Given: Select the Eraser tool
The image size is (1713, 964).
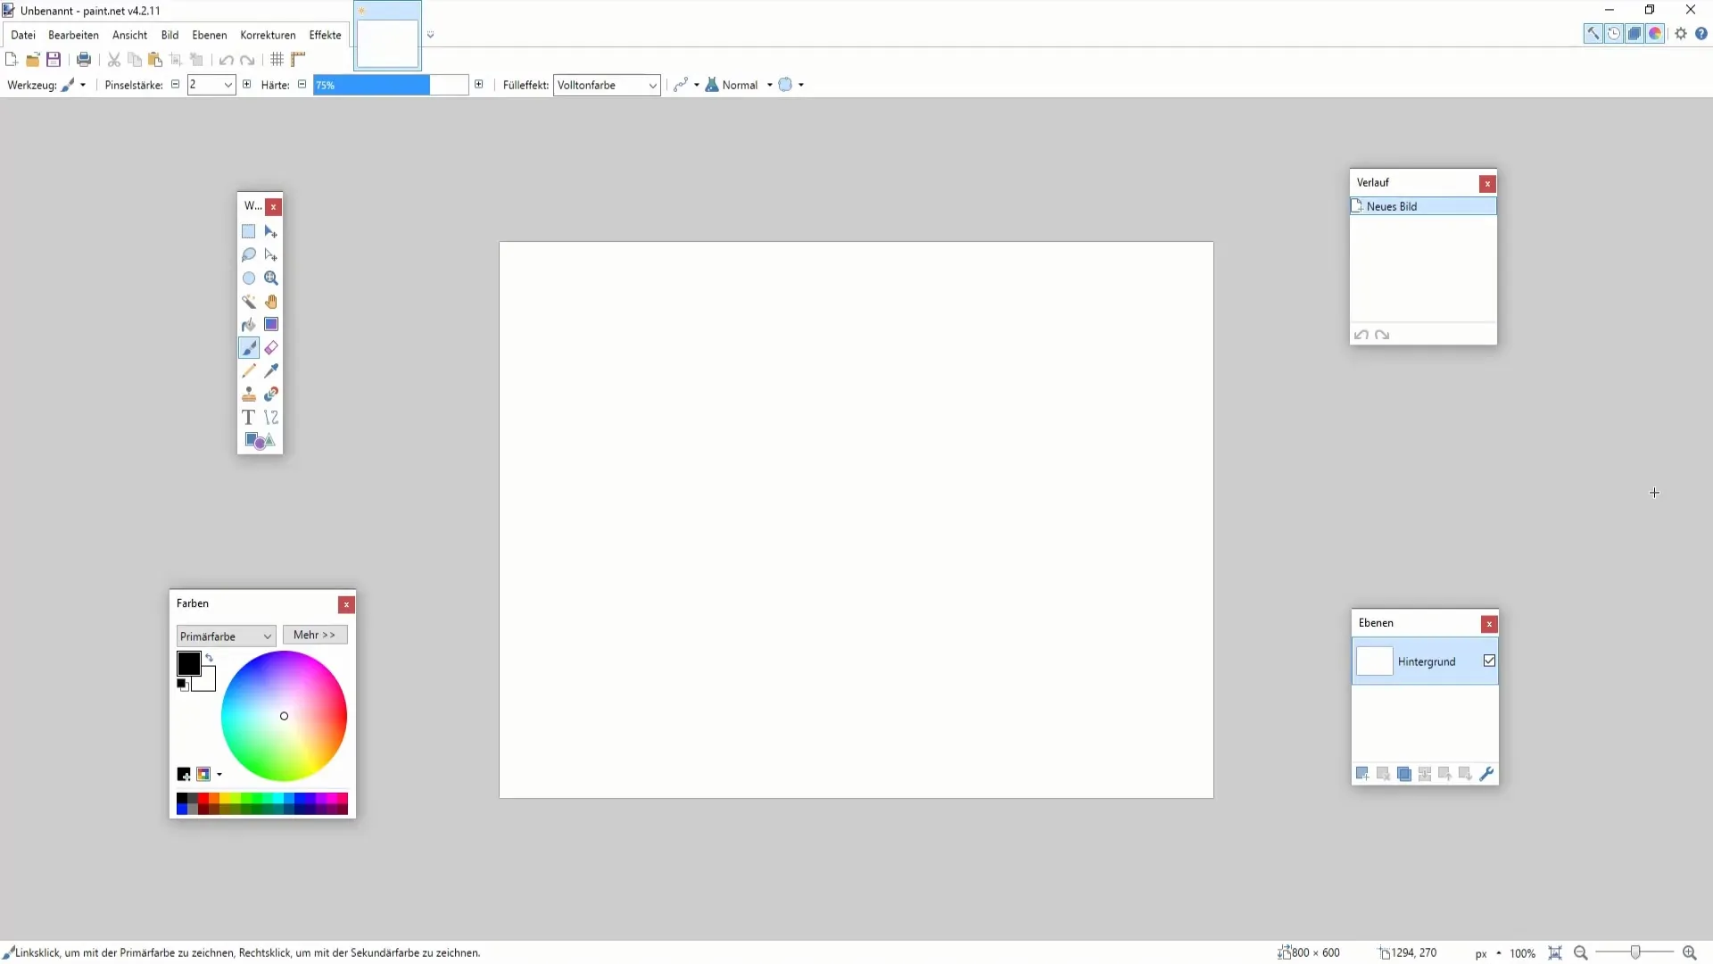Looking at the screenshot, I should click(x=271, y=347).
